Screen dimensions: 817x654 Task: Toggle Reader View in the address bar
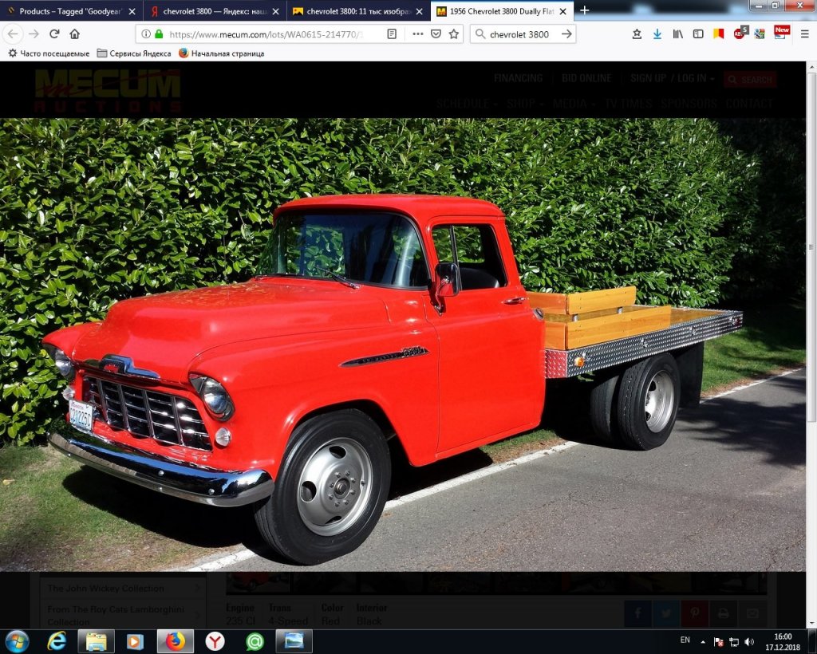point(392,34)
